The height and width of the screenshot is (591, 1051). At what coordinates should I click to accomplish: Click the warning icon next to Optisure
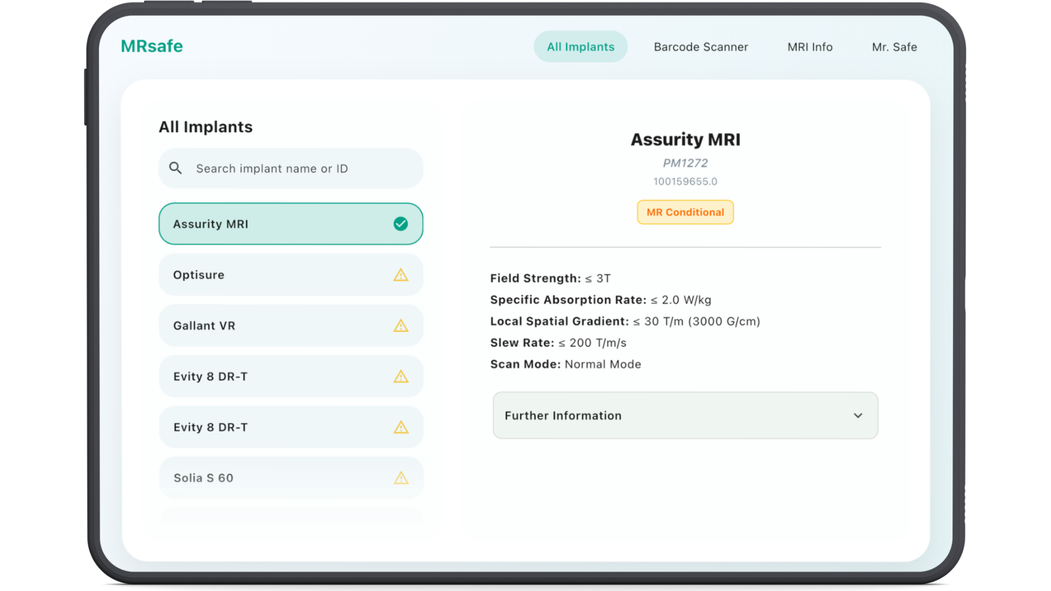pos(401,275)
